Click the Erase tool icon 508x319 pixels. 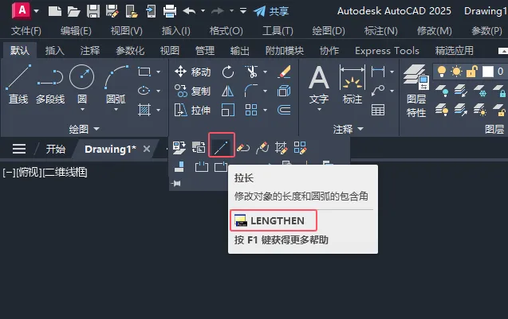284,72
